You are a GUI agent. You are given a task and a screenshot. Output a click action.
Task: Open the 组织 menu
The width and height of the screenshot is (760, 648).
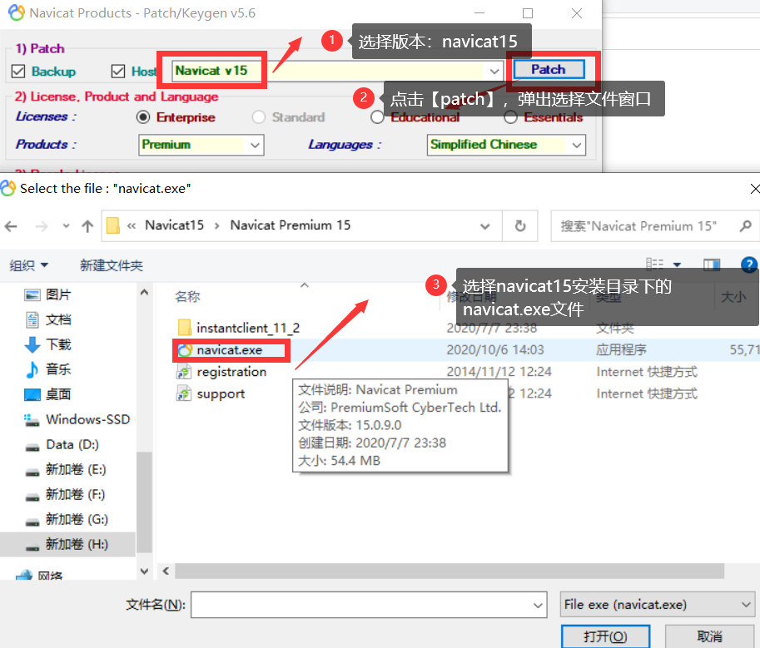tap(28, 265)
